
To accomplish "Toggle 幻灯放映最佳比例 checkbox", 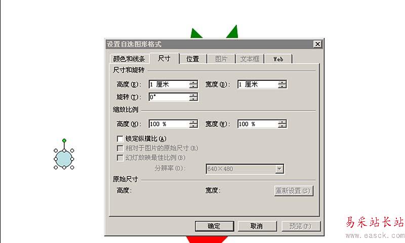I will tap(120, 158).
